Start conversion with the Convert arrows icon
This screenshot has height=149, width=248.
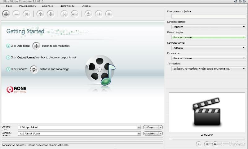pyautogui.click(x=88, y=14)
